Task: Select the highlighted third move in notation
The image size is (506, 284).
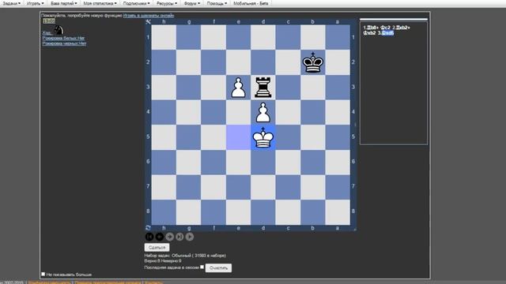Action: click(387, 33)
